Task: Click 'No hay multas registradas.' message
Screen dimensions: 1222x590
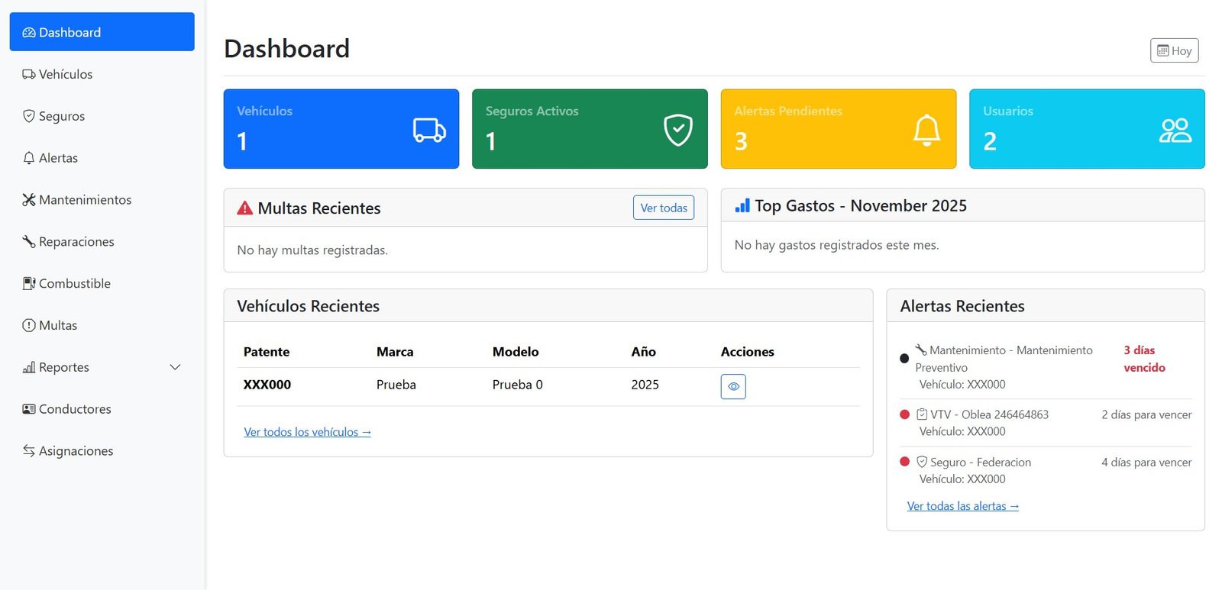Action: tap(312, 250)
